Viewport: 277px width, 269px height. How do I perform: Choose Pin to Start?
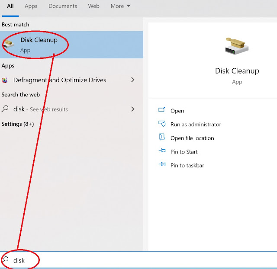click(x=184, y=152)
